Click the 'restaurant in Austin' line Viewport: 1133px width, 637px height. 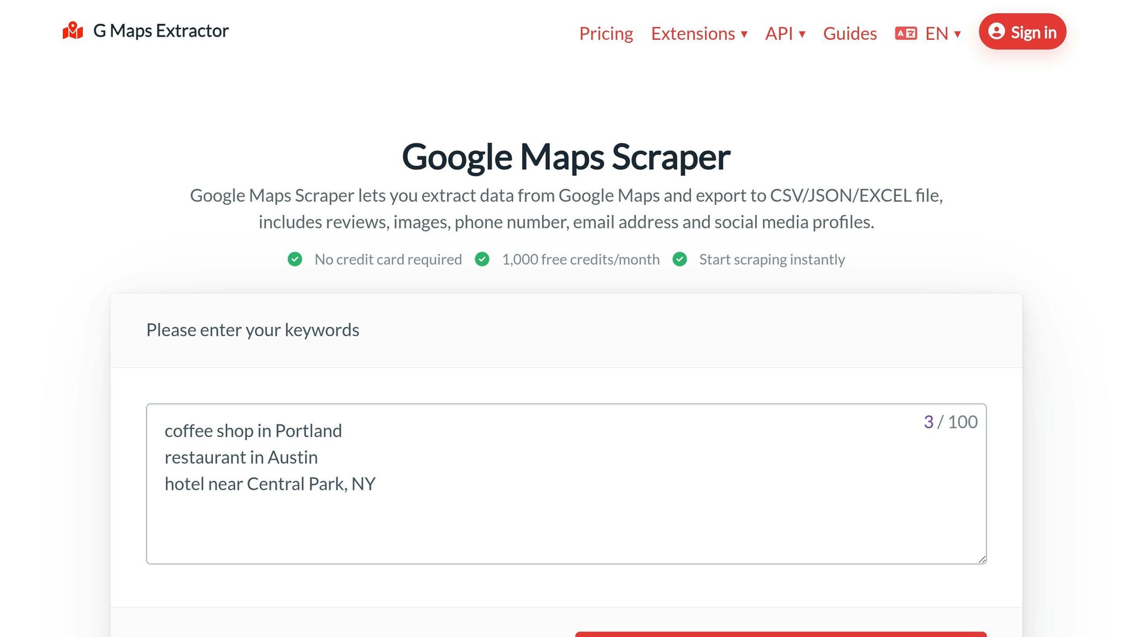click(241, 457)
